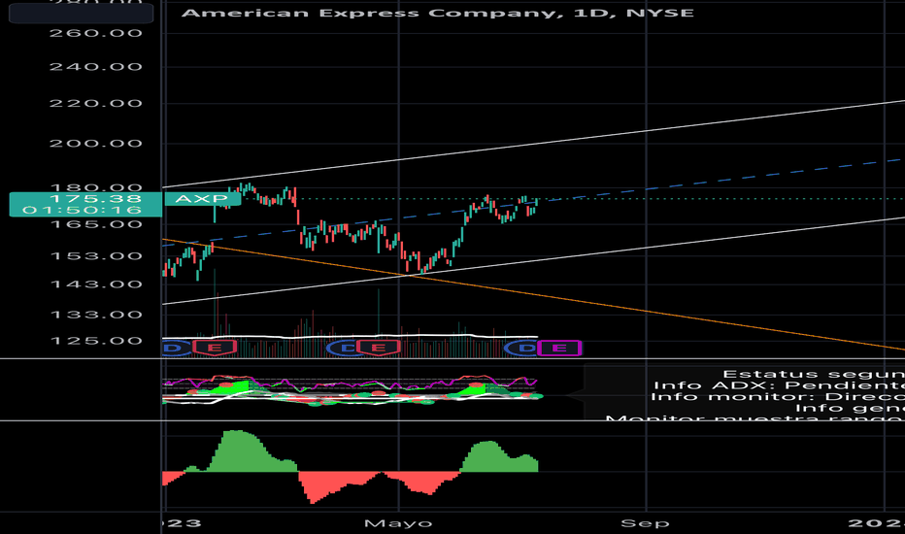Click the 133.00 price axis label
905x534 pixels.
point(96,315)
